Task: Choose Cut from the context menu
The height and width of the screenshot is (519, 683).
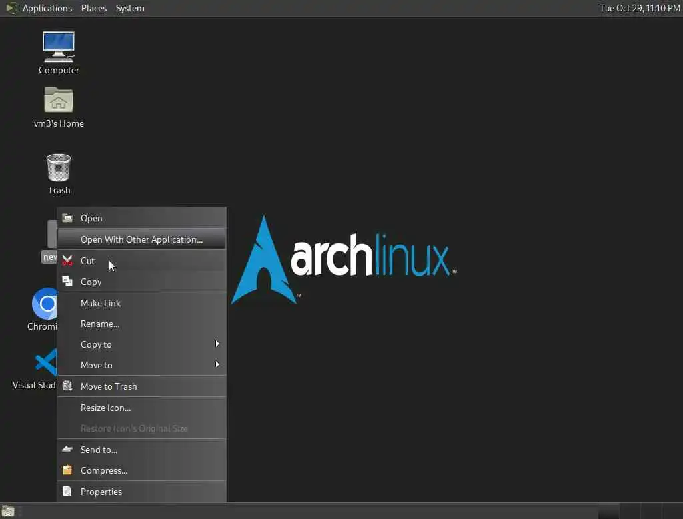Action: pos(141,261)
